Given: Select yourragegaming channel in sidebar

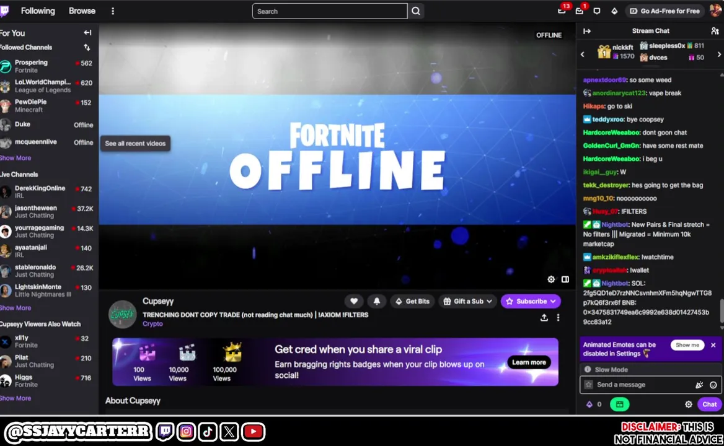Looking at the screenshot, I should click(48, 232).
